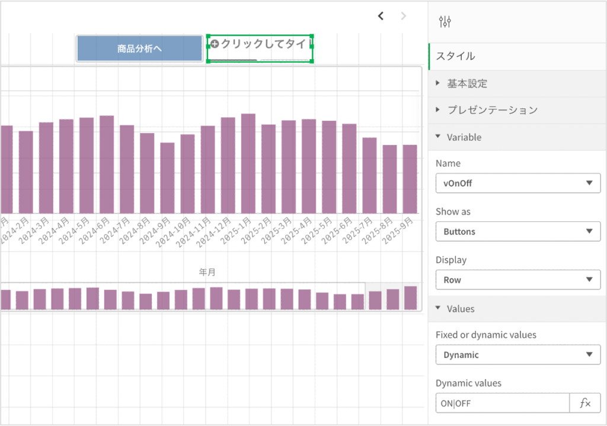This screenshot has height=426, width=607.
Task: Click the plus icon in the title placeholder
Action: [x=215, y=44]
